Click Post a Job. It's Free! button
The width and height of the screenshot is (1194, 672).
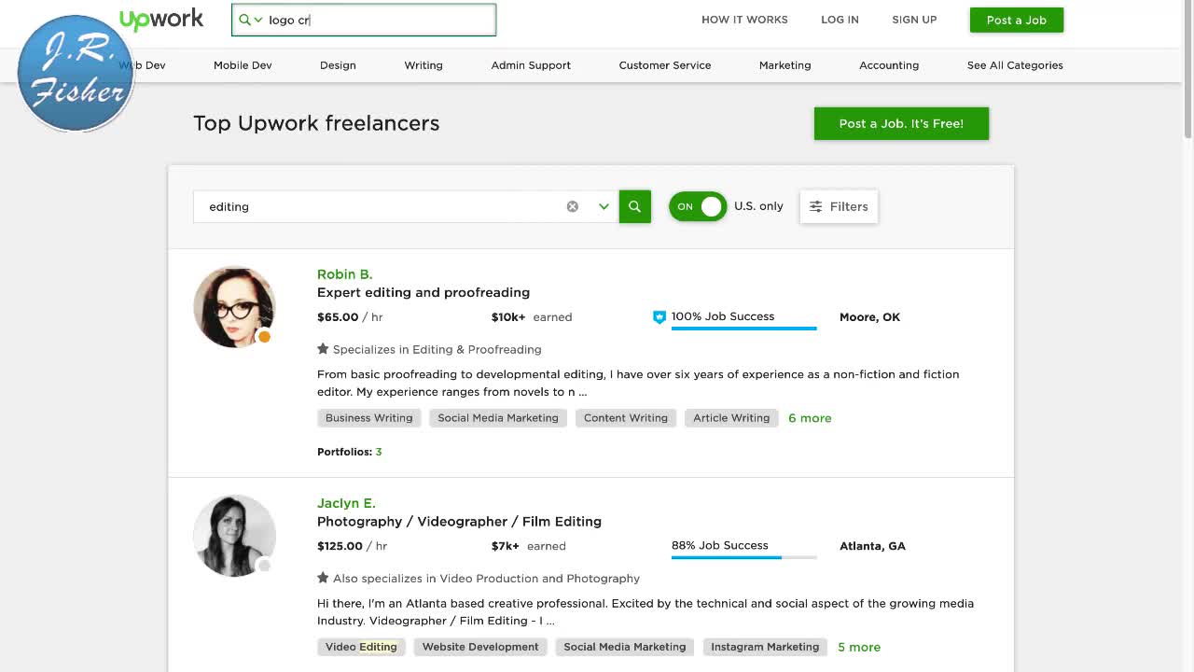901,123
